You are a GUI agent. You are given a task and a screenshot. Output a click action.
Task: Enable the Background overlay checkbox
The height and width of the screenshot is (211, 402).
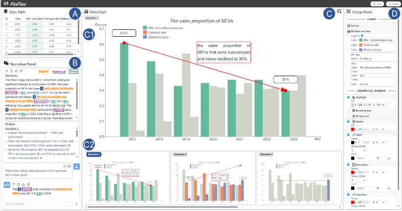click(x=348, y=116)
